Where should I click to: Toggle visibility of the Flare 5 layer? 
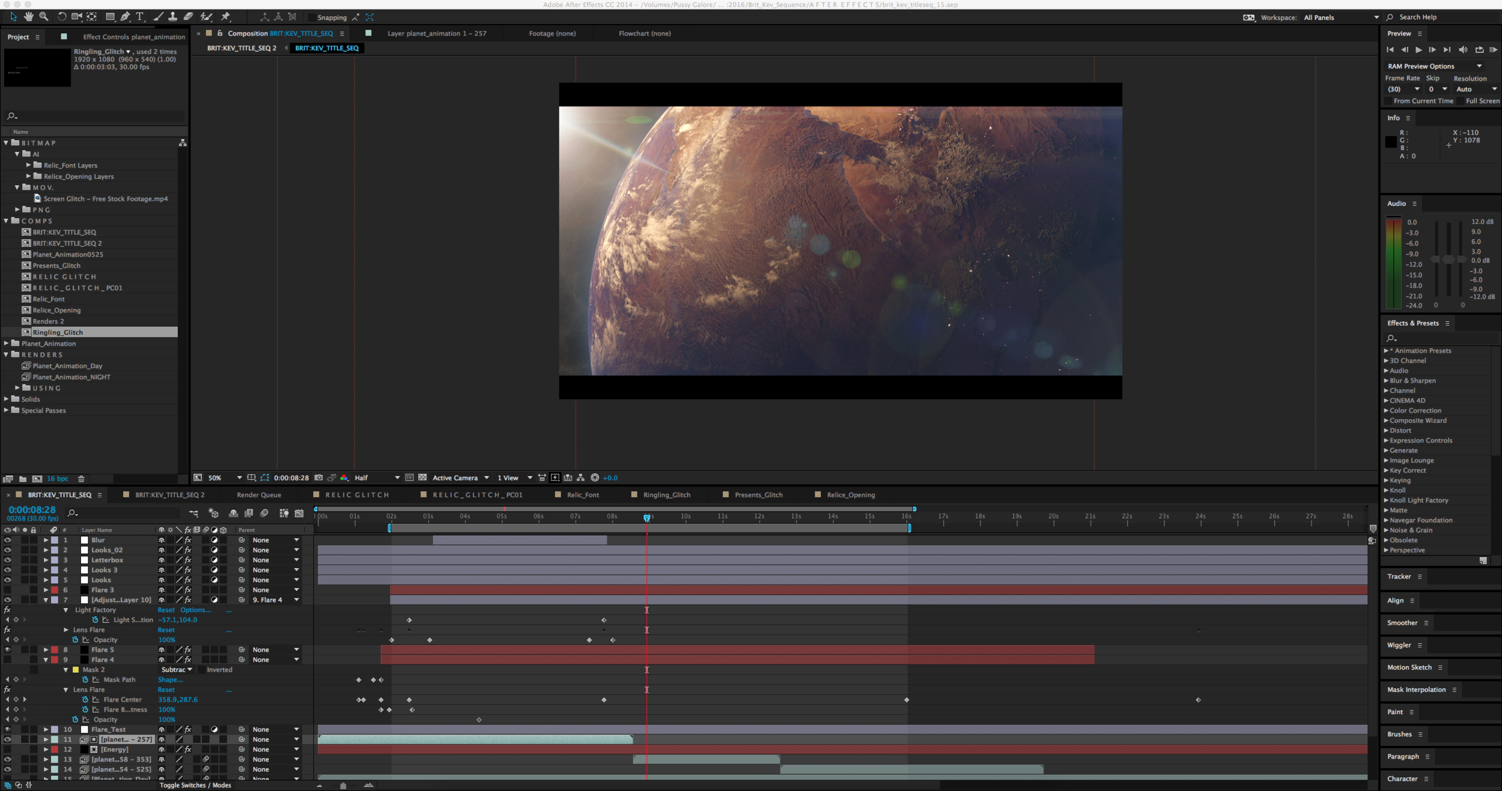(7, 650)
